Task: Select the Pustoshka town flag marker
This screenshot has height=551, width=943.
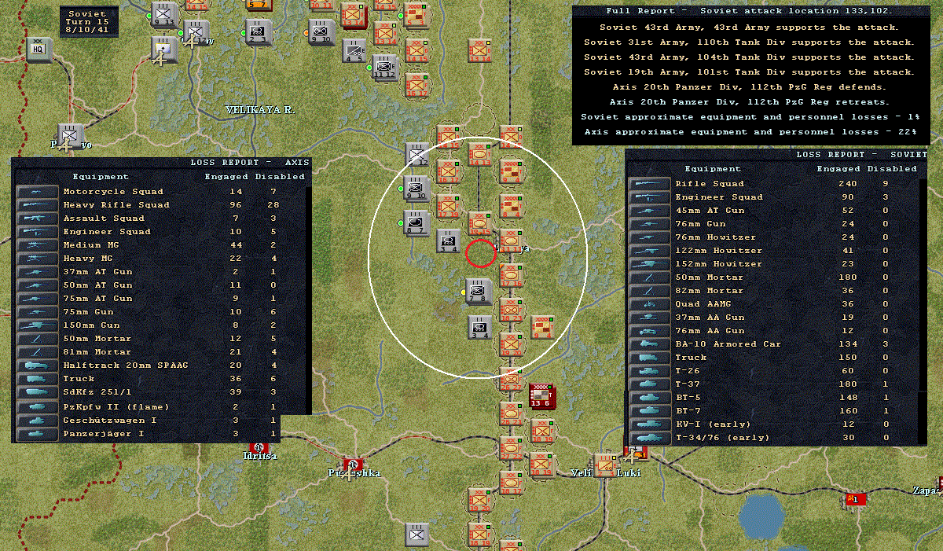Action: tap(351, 464)
